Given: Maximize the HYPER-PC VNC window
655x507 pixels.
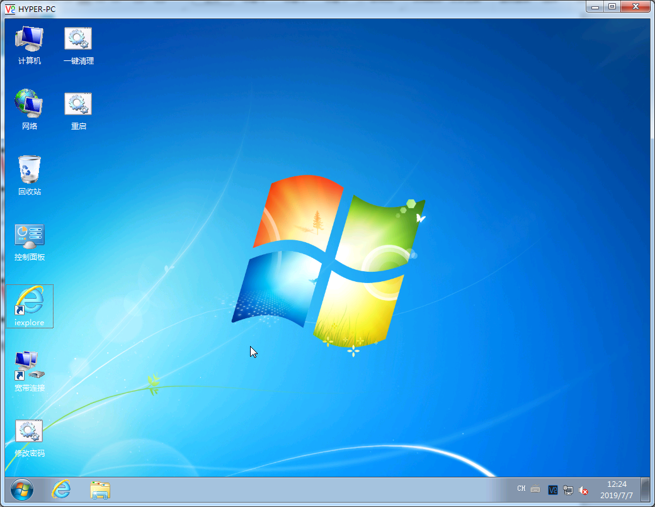Looking at the screenshot, I should click(x=612, y=7).
